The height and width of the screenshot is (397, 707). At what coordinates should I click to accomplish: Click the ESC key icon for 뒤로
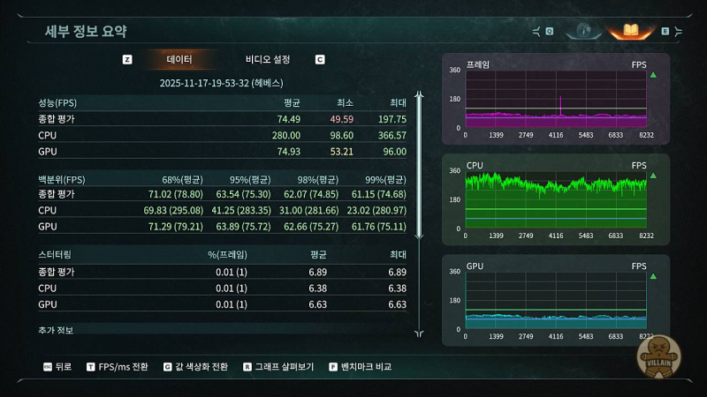(47, 366)
